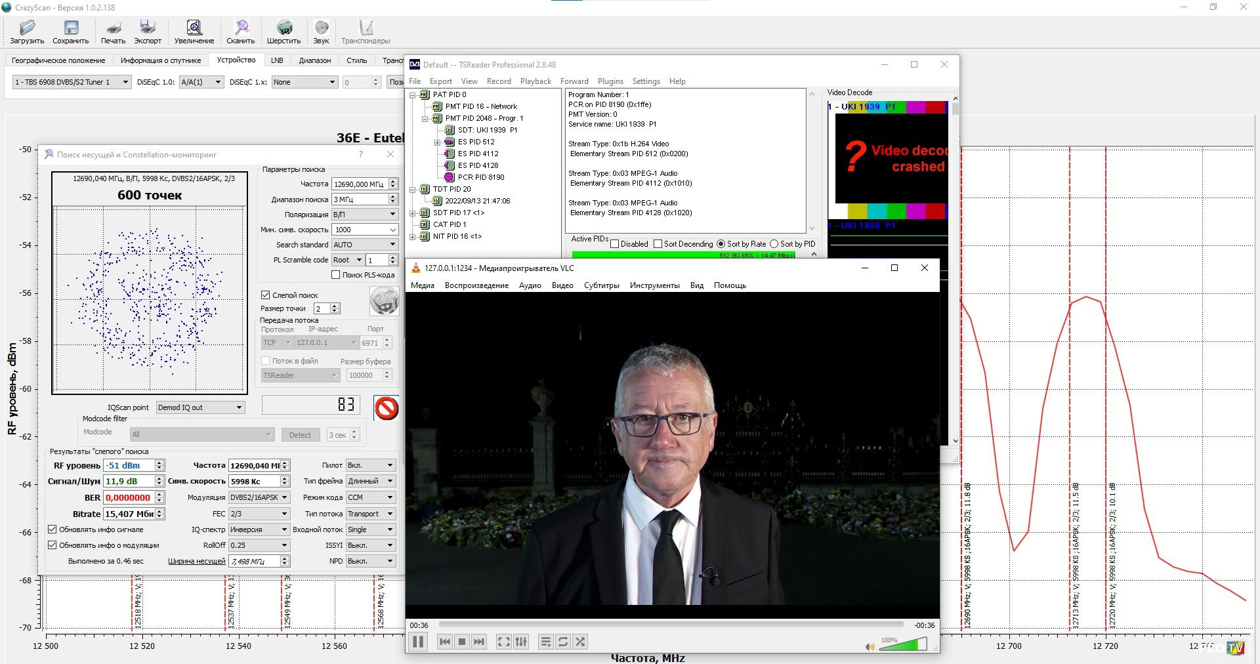Click the Шерстить toolbar icon
1260x664 pixels.
(x=283, y=28)
